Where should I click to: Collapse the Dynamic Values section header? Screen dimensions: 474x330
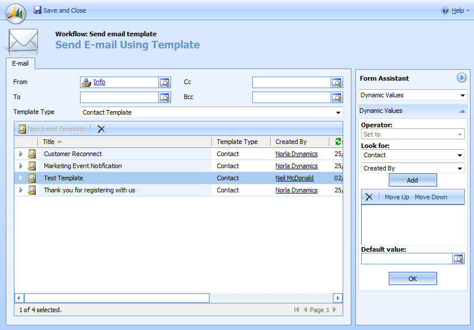462,111
